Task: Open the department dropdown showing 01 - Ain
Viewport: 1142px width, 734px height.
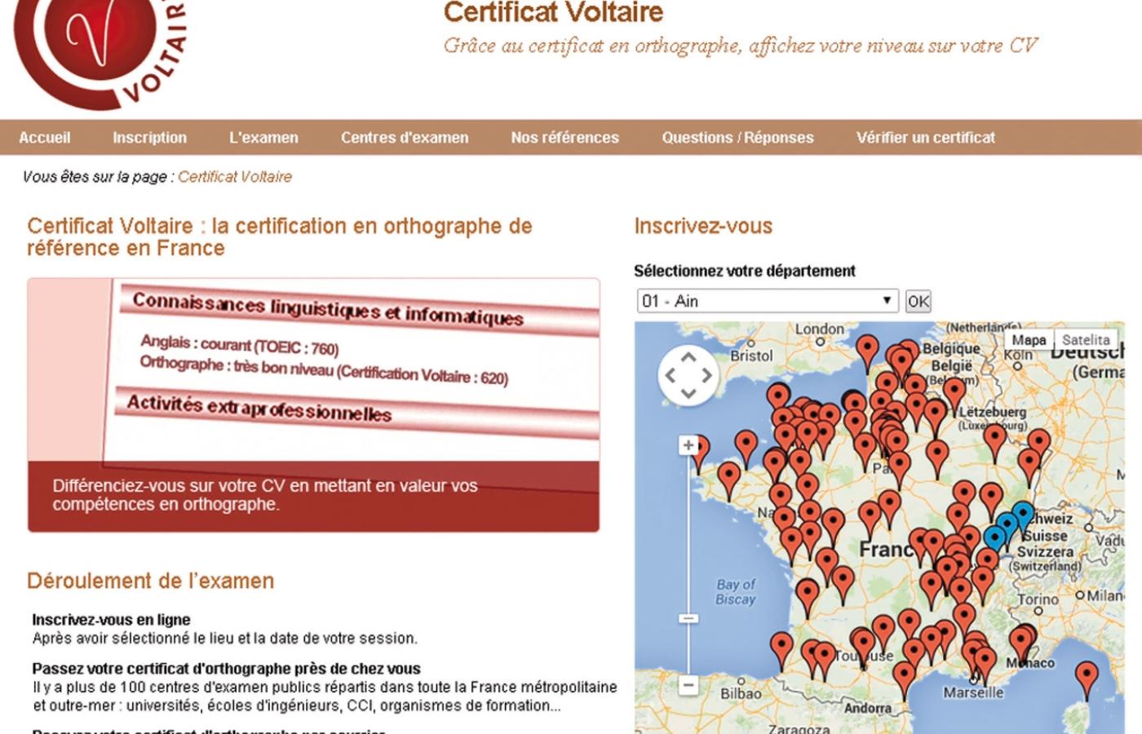Action: click(767, 301)
